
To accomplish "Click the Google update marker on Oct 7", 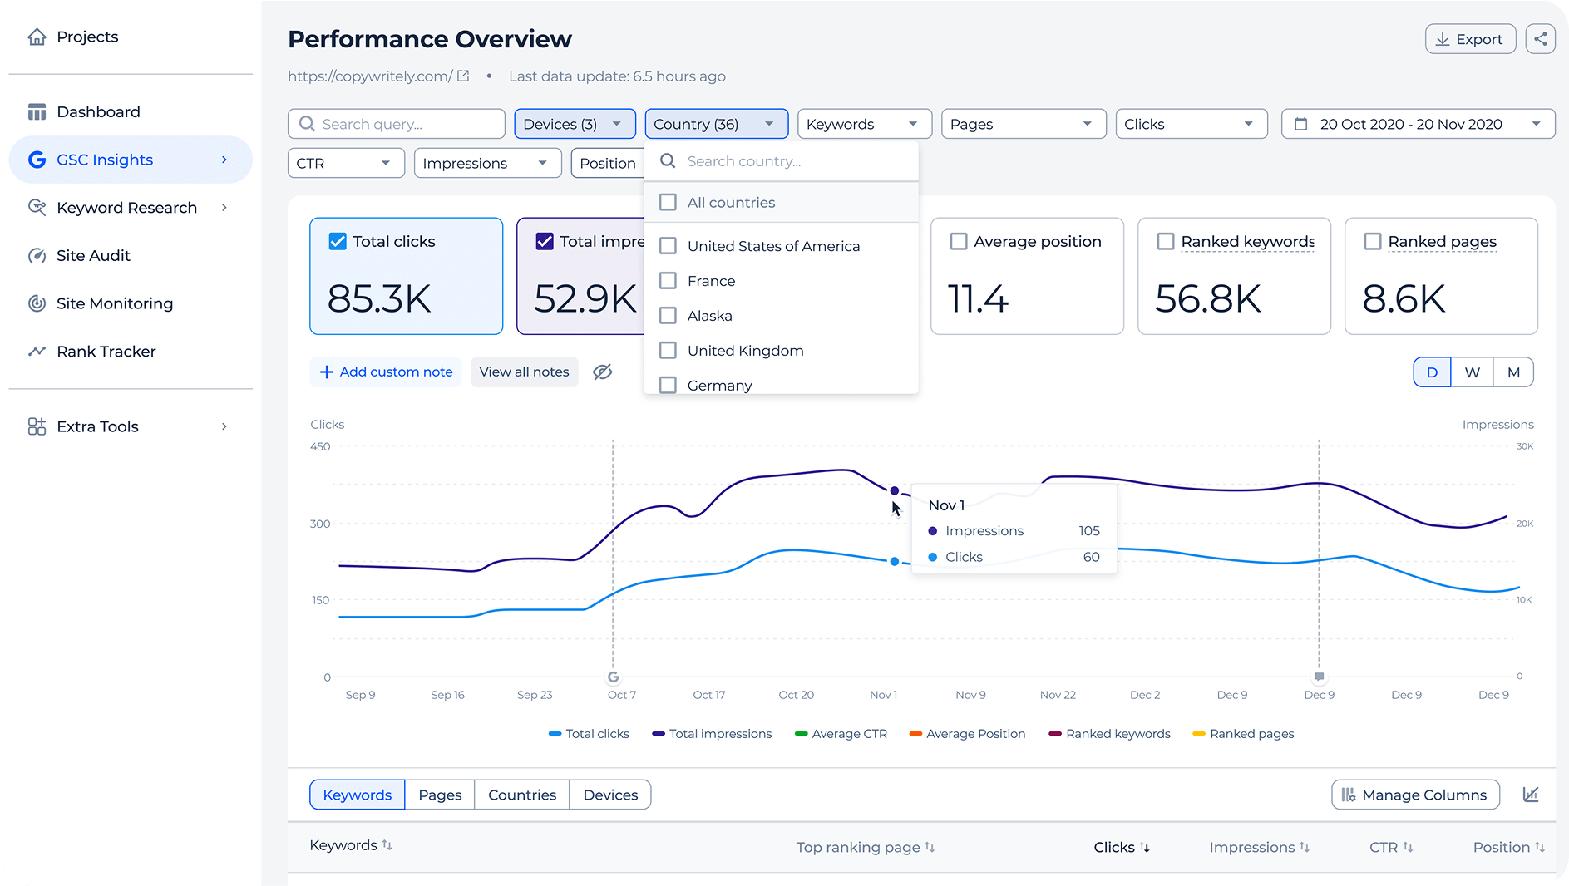I will point(613,677).
